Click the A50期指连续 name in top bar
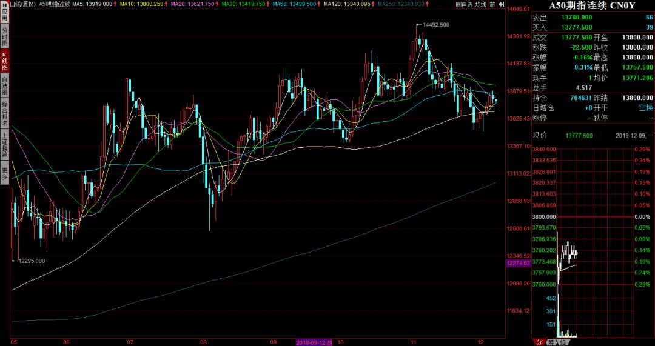The image size is (655, 346). [54, 4]
